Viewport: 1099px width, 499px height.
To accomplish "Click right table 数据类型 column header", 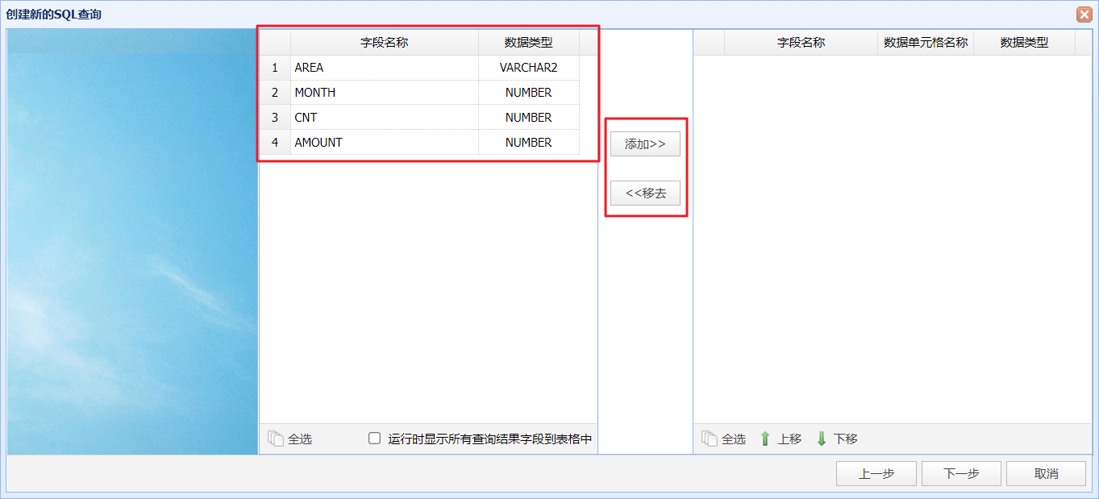I will (x=1024, y=43).
